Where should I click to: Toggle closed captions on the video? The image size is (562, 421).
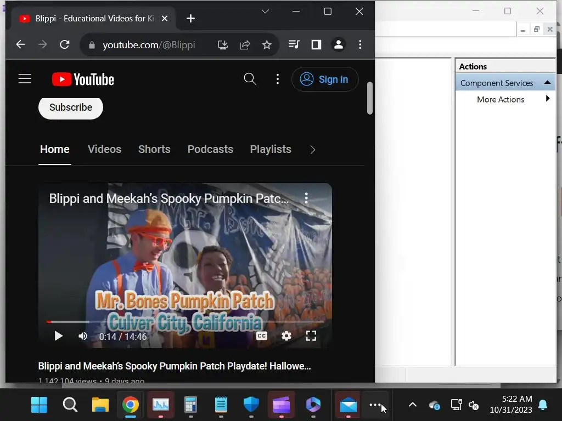[262, 336]
